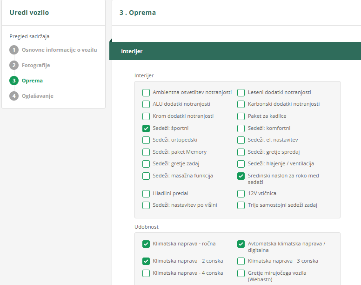Check 12V vtičnica option
This screenshot has width=361, height=285.
point(241,193)
